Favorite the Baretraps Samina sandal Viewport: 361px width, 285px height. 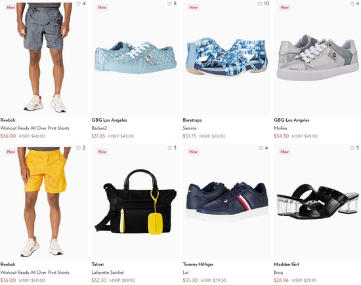(260, 4)
